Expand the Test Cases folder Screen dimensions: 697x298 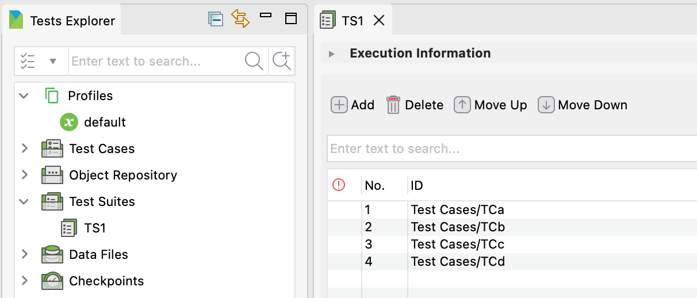click(x=24, y=148)
